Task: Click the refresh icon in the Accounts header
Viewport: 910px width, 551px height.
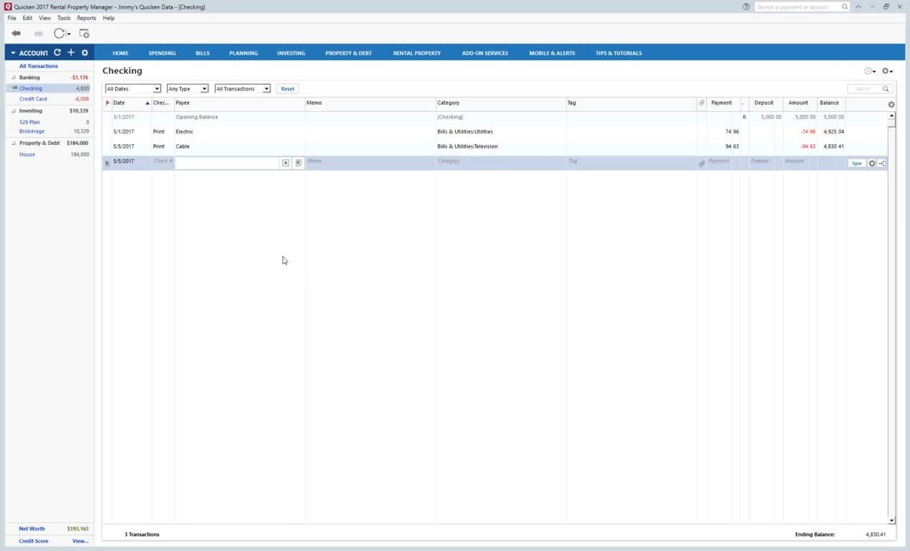Action: [57, 52]
